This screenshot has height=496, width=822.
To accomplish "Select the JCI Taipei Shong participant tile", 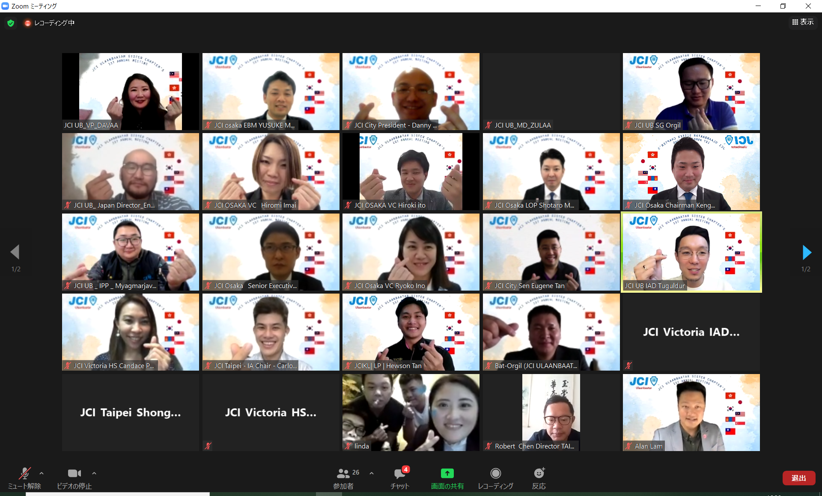I will click(131, 413).
